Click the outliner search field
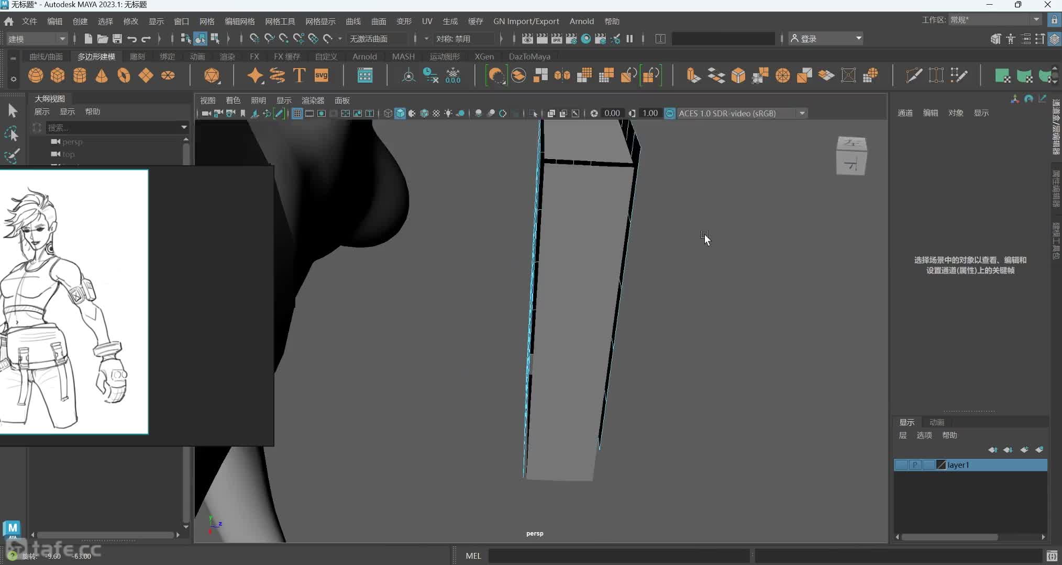 click(x=112, y=127)
